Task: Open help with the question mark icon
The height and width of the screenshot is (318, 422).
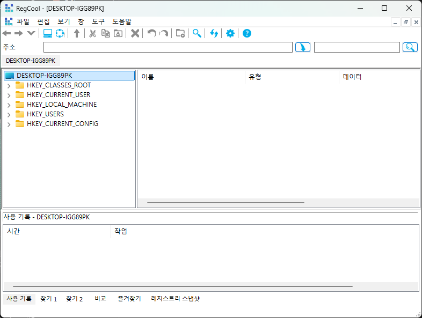Action: tap(247, 33)
